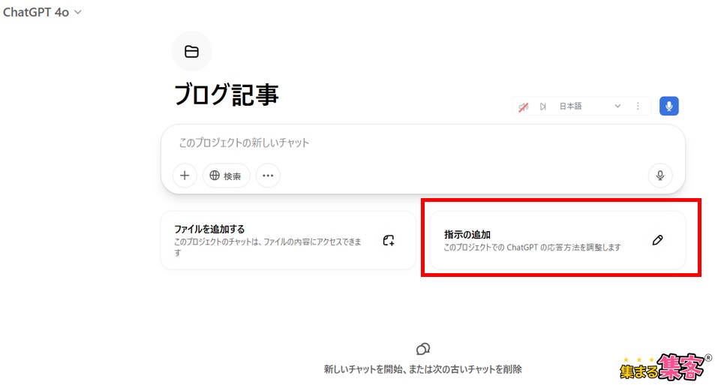Click the project folder icon above ブログ記事
Screen dimensions: 727x388
[x=191, y=52]
